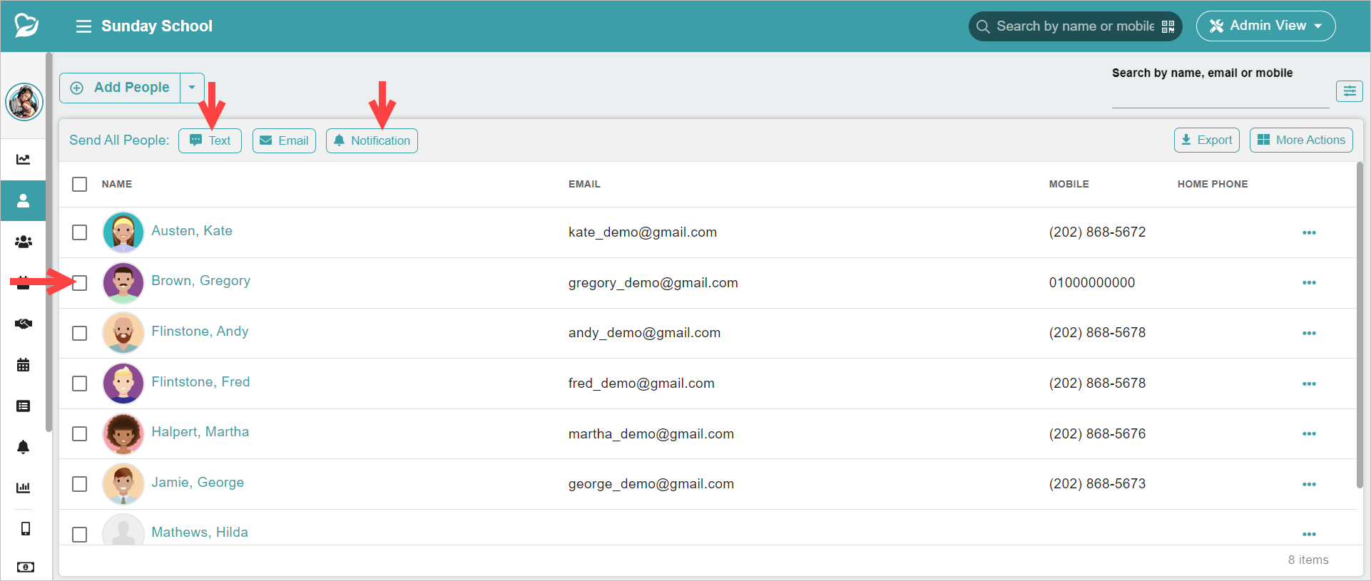
Task: Open Austen, Kate profile link
Action: point(192,231)
